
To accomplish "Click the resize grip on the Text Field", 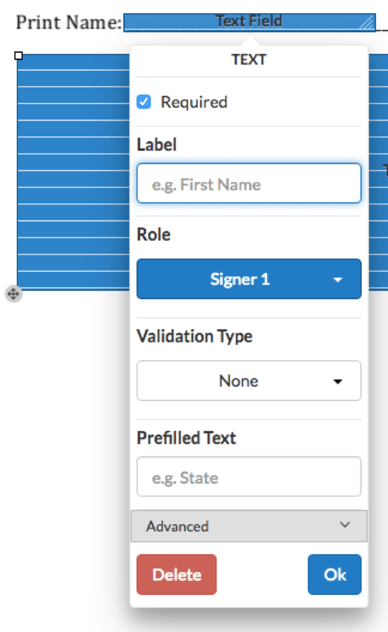I will (366, 23).
